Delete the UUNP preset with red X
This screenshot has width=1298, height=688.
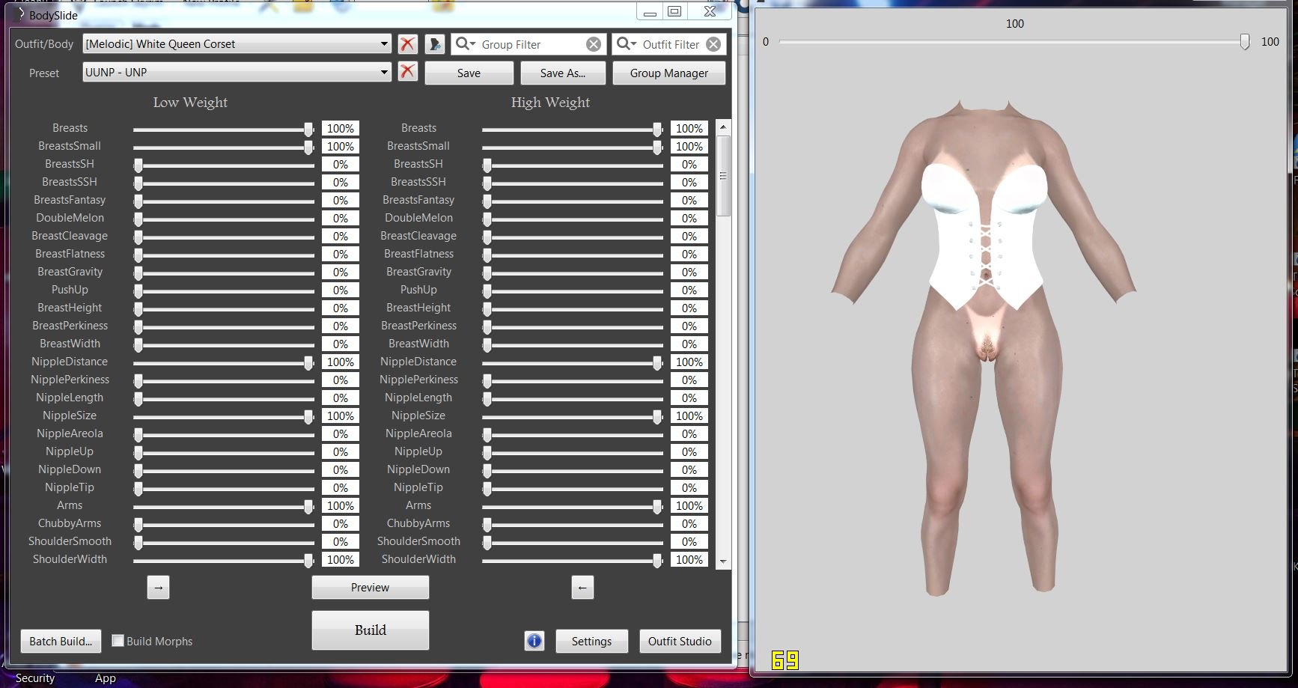[407, 72]
